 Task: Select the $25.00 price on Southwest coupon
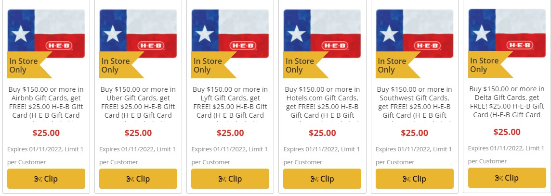[x=415, y=133]
